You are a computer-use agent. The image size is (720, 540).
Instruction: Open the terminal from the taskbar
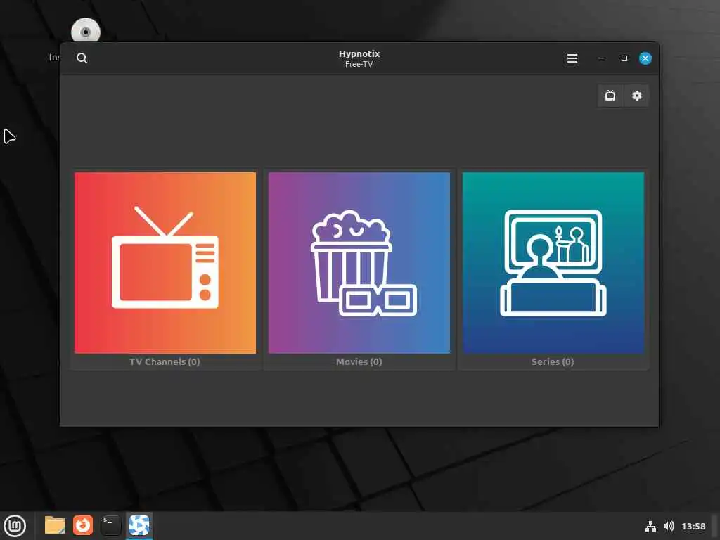[110, 525]
